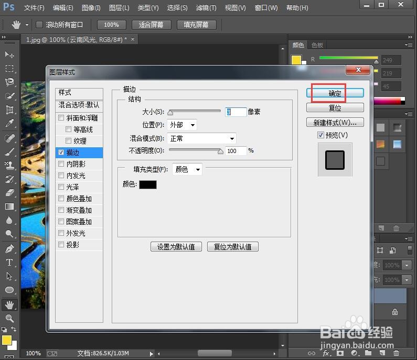Click the stroke opacity slider handle
The height and width of the screenshot is (360, 417).
pyautogui.click(x=220, y=151)
